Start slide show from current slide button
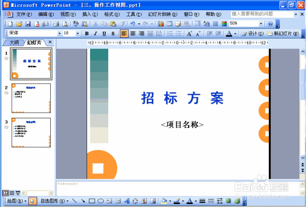Image resolution: width=306 pixels, height=207 pixels. (18, 193)
